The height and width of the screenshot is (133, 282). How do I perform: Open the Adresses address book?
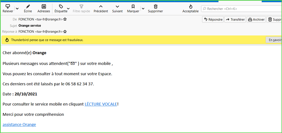point(44,6)
